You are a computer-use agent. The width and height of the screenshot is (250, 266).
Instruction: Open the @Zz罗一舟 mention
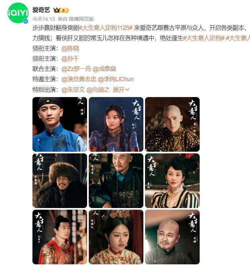(76, 69)
